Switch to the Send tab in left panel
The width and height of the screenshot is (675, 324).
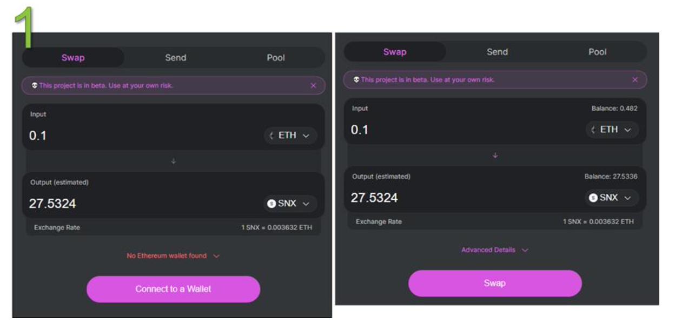(x=175, y=58)
